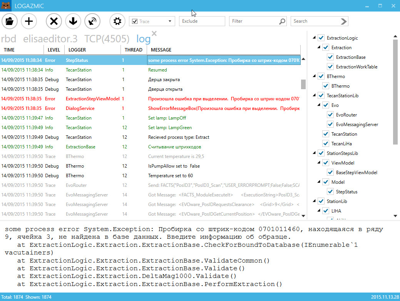This screenshot has width=400, height=301.
Task: Collapse the StationStepsLib tree node
Action: (314, 153)
